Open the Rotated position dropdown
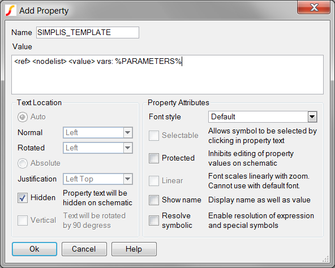 98,148
